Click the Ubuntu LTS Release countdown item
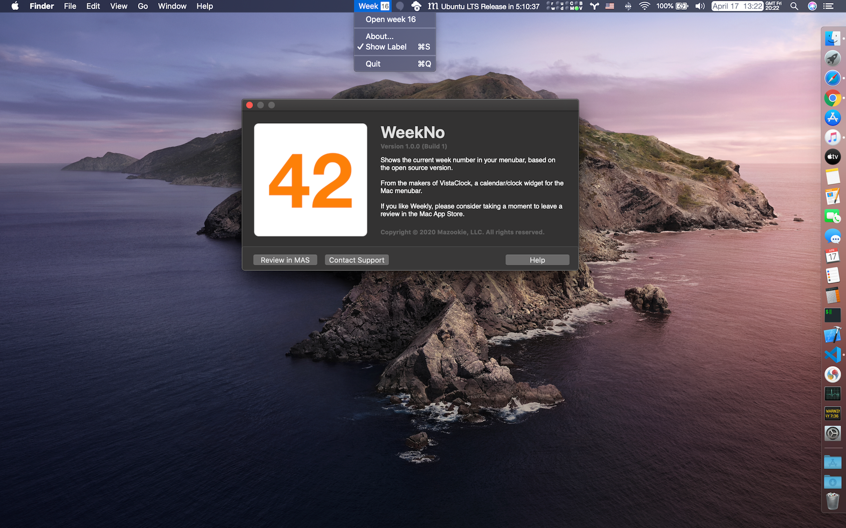The height and width of the screenshot is (528, 846). pyautogui.click(x=484, y=6)
